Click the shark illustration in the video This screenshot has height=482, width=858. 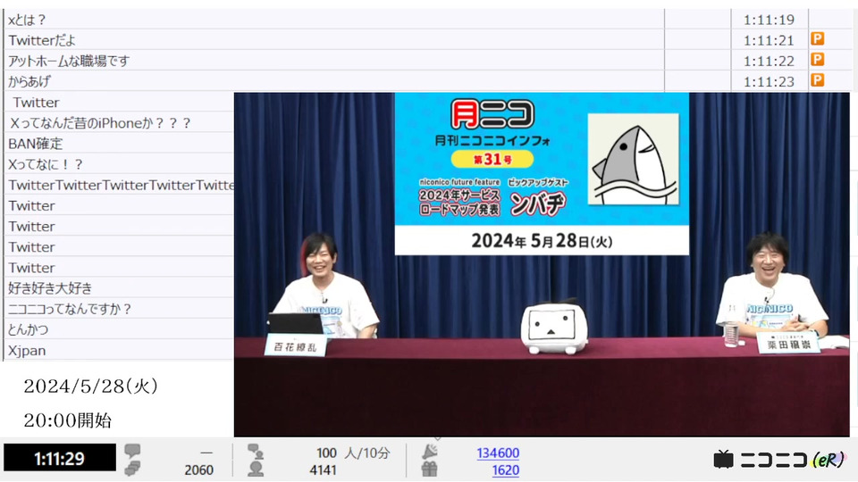click(633, 159)
